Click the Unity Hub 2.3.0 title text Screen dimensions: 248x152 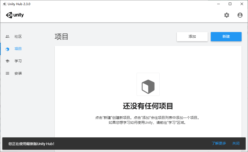[x=19, y=4]
